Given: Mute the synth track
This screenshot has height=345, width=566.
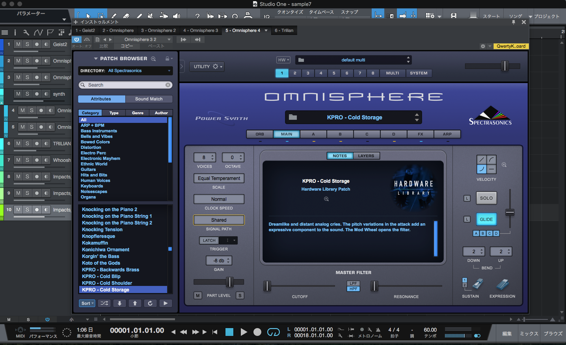Looking at the screenshot, I should pos(18,94).
